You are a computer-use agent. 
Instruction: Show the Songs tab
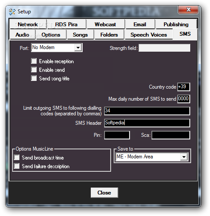pyautogui.click(x=80, y=35)
